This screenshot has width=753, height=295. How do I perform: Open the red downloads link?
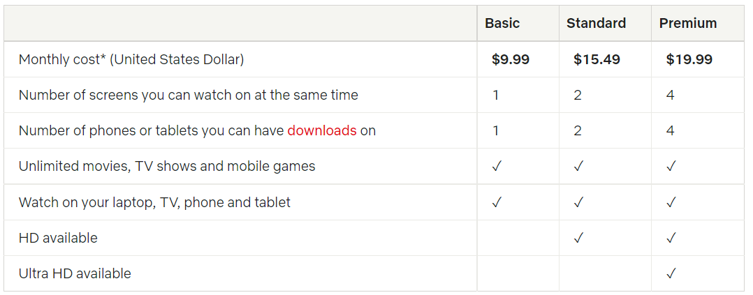(322, 130)
